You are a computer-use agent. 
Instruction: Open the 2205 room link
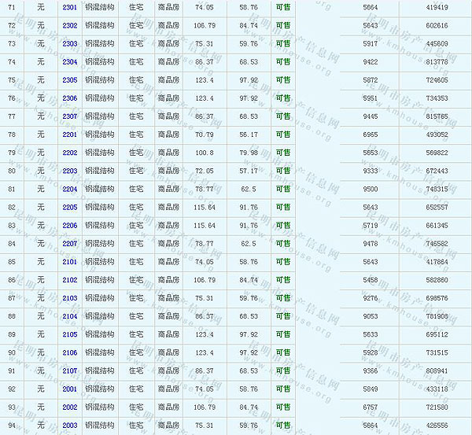pos(69,207)
